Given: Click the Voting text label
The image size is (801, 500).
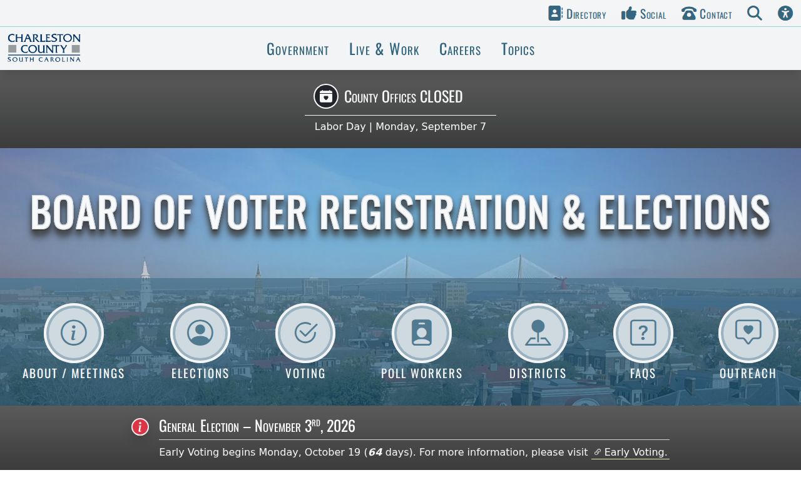Looking at the screenshot, I should [x=305, y=373].
